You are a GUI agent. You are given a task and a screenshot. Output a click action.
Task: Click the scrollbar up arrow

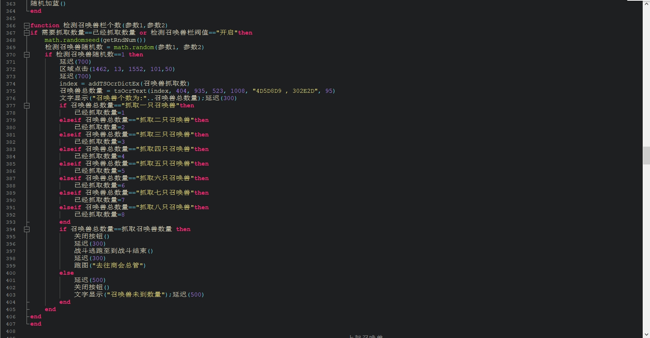(646, 3)
